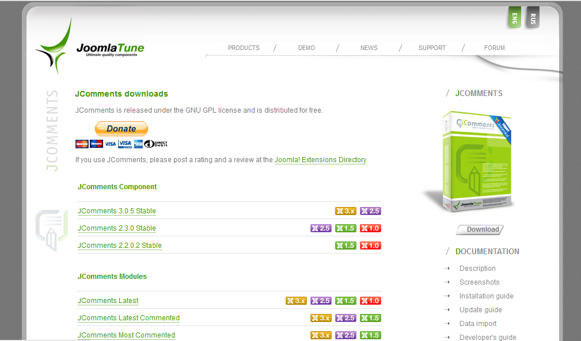Open the Installation guide documentation link

pyautogui.click(x=486, y=296)
